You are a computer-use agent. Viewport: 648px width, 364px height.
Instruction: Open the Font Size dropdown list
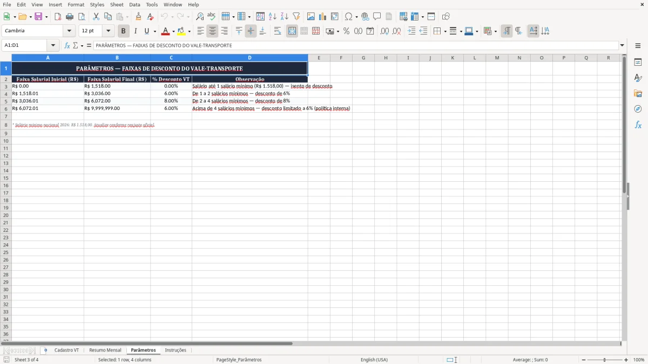(108, 31)
